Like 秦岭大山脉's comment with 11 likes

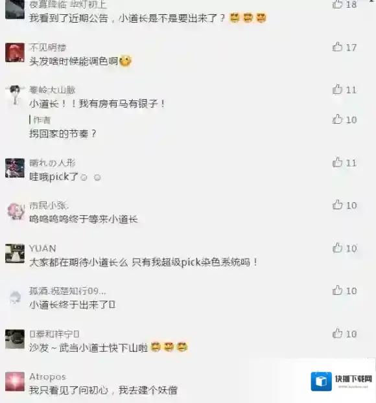click(337, 89)
